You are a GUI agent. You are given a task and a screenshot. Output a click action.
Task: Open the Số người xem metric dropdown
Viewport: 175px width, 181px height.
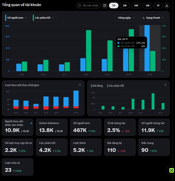tap(17, 18)
